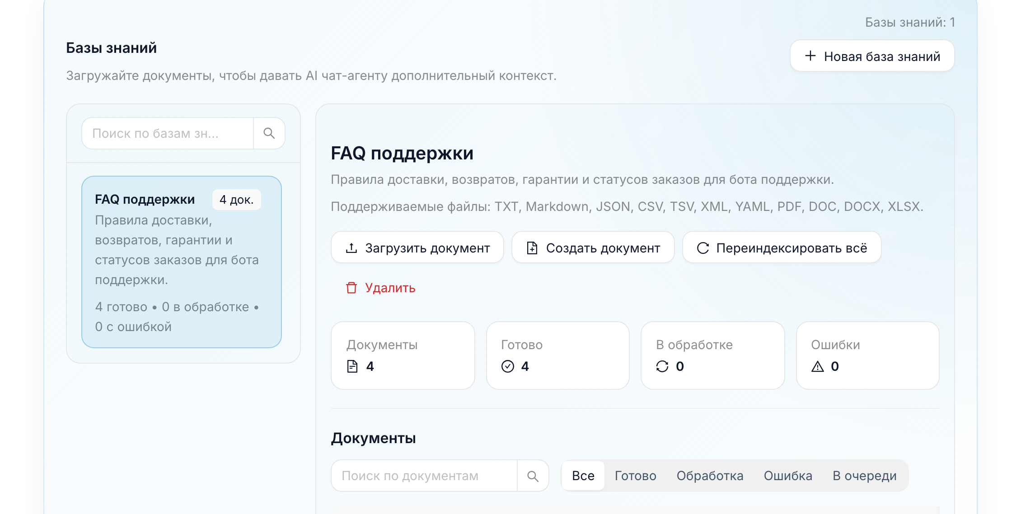1021x514 pixels.
Task: Click the Документы section heading
Action: pyautogui.click(x=373, y=438)
